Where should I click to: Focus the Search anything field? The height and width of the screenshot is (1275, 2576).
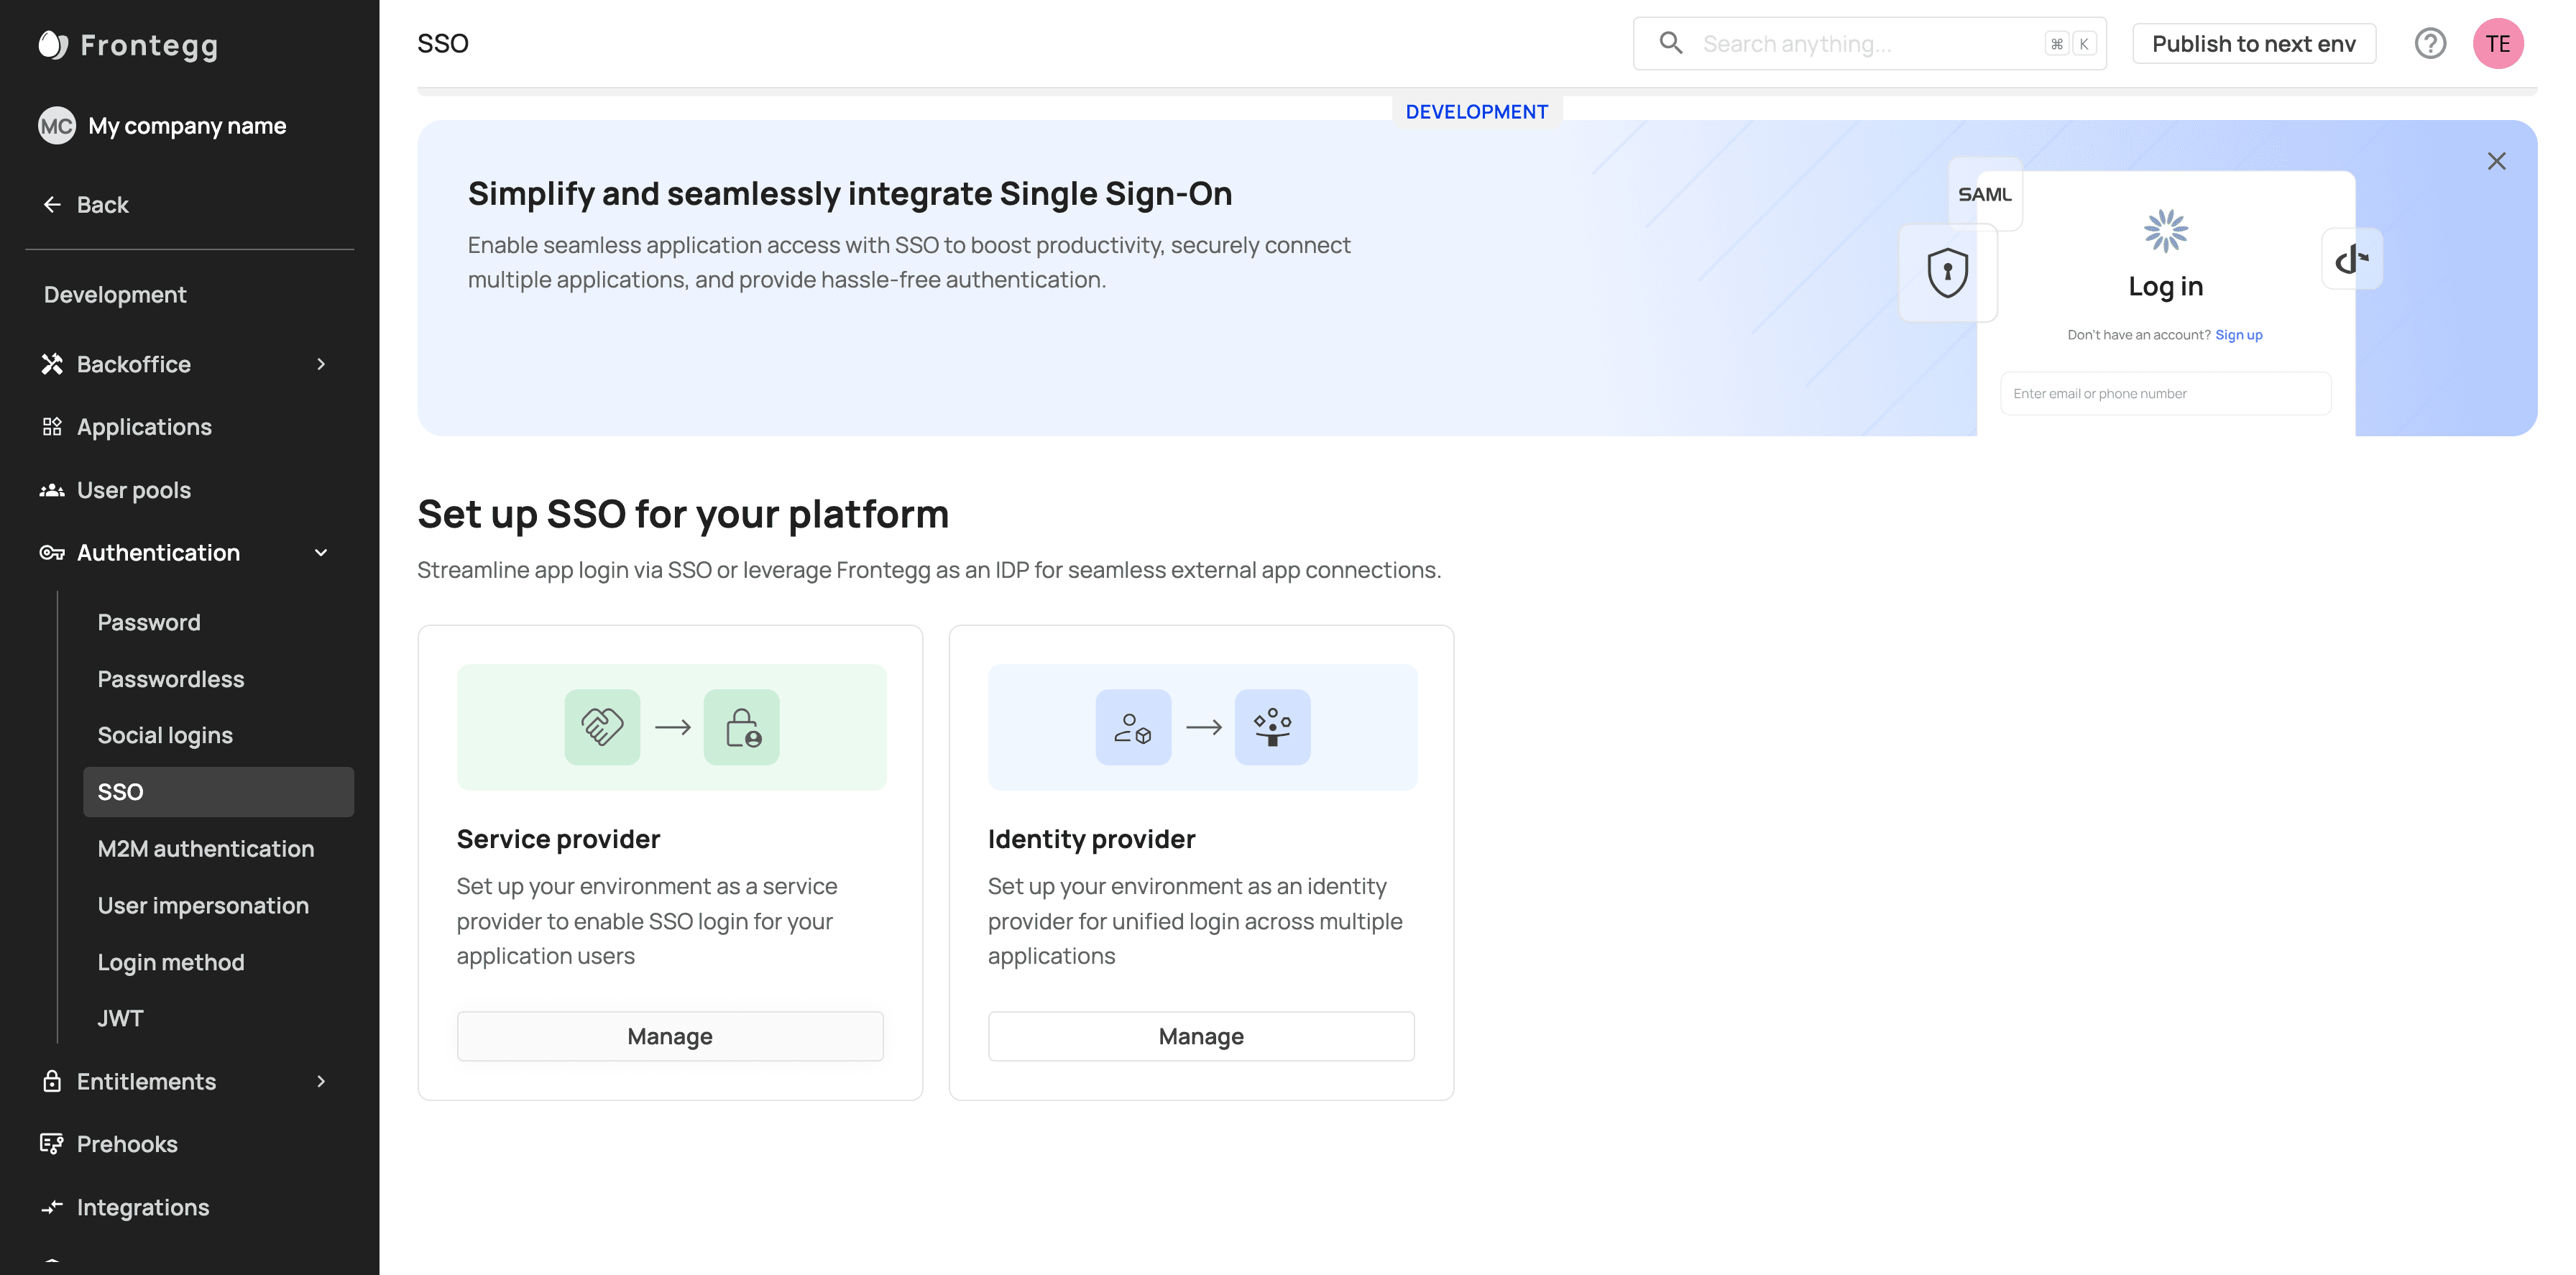(1870, 44)
